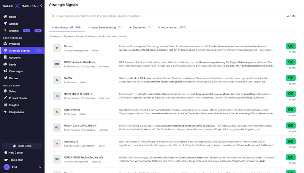Click the Leads people icon
This screenshot has width=304, height=173.
(x=5, y=64)
